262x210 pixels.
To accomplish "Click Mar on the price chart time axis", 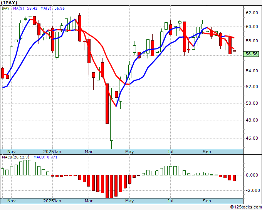I will pyautogui.click(x=89, y=152).
